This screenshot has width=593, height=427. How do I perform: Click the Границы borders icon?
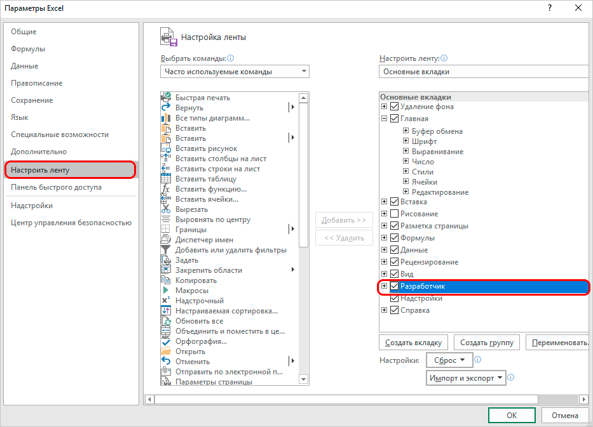pyautogui.click(x=166, y=230)
